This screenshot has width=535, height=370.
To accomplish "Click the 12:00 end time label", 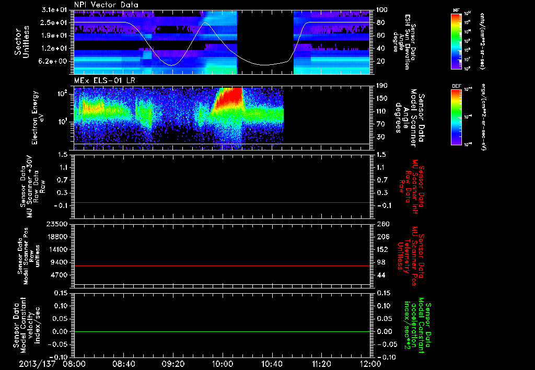I will click(x=370, y=364).
